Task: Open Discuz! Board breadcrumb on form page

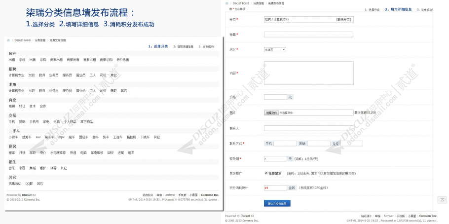Action: pyautogui.click(x=241, y=3)
